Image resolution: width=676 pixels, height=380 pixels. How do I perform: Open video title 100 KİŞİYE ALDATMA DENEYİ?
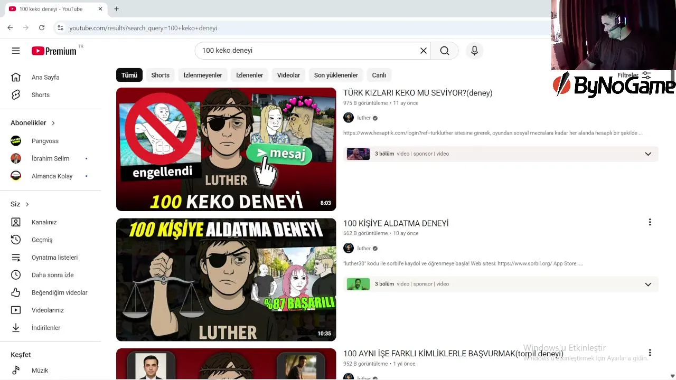[396, 223]
